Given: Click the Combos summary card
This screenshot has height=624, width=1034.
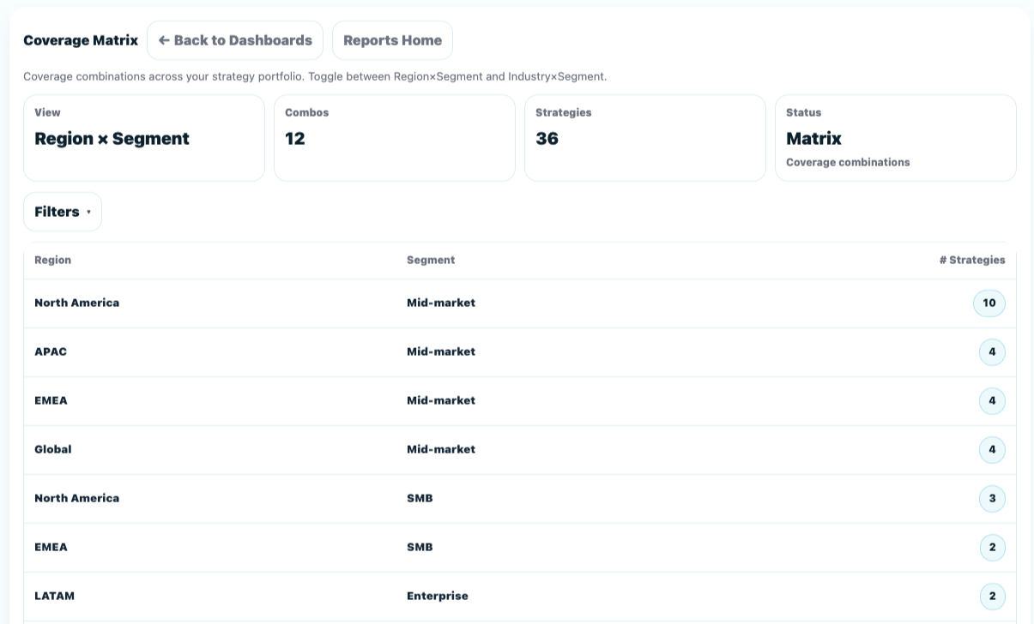Looking at the screenshot, I should (395, 138).
